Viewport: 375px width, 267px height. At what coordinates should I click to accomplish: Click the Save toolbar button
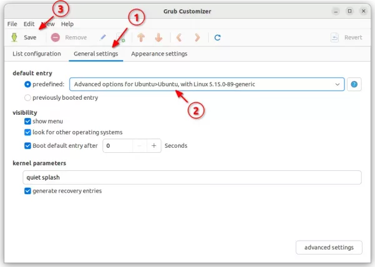click(24, 37)
